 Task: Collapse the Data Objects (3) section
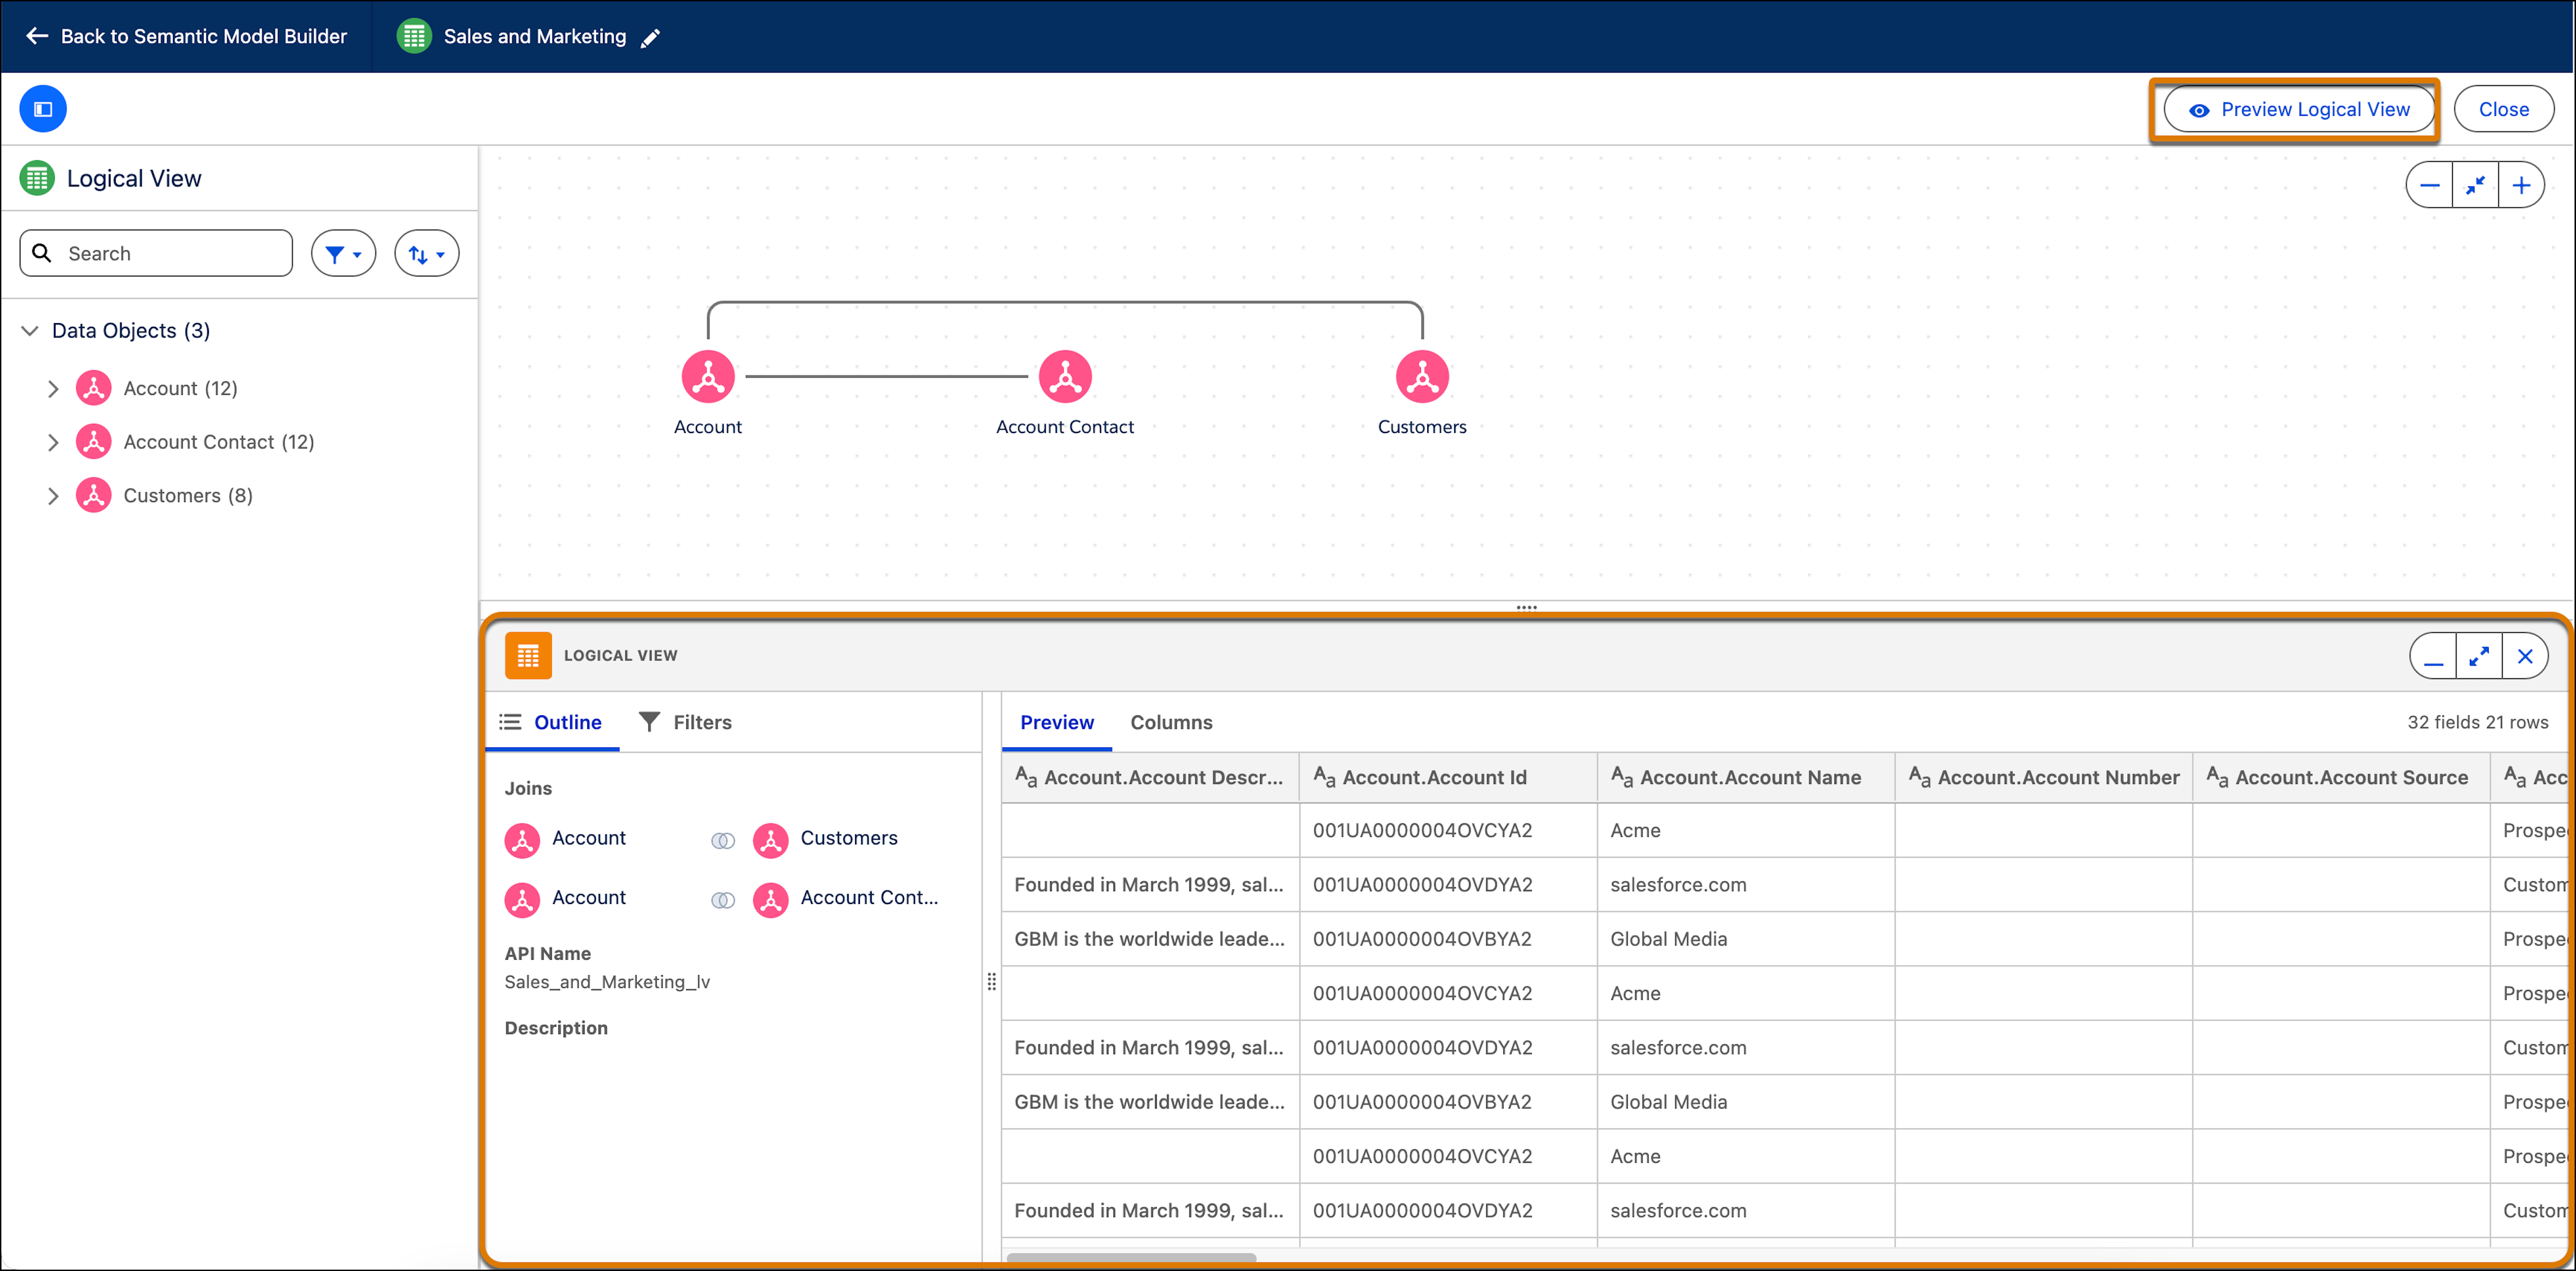click(30, 330)
